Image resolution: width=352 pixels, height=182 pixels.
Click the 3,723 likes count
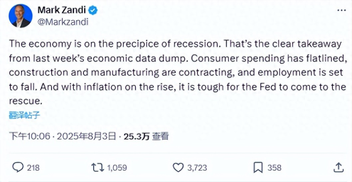[x=197, y=168]
